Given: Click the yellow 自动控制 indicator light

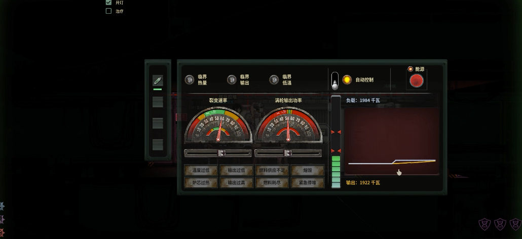Looking at the screenshot, I should (x=347, y=80).
